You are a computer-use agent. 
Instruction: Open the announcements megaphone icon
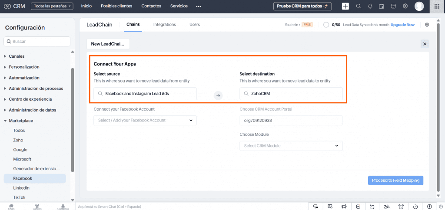[x=344, y=207]
